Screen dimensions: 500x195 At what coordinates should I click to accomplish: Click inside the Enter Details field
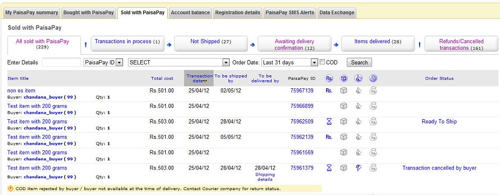click(x=61, y=62)
